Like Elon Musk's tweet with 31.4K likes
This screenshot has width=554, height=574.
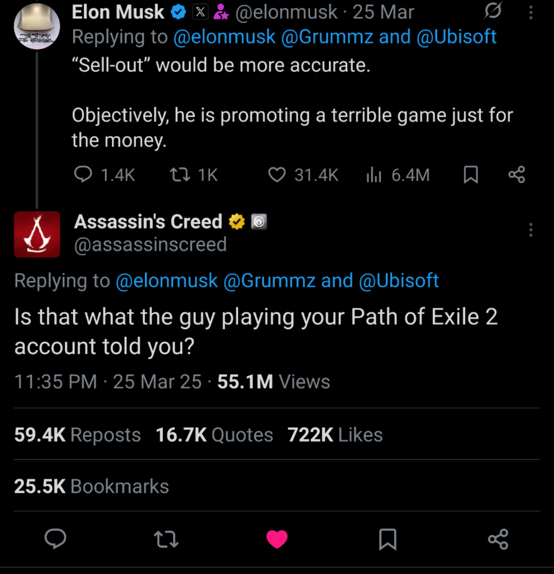click(x=277, y=175)
